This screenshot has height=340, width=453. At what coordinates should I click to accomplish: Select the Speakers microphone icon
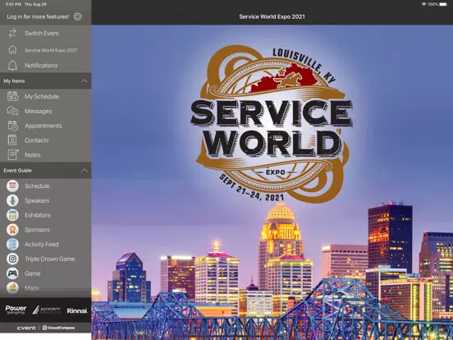coord(12,200)
